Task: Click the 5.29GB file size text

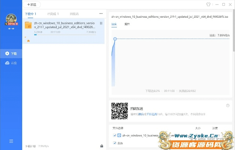Action: [38, 32]
